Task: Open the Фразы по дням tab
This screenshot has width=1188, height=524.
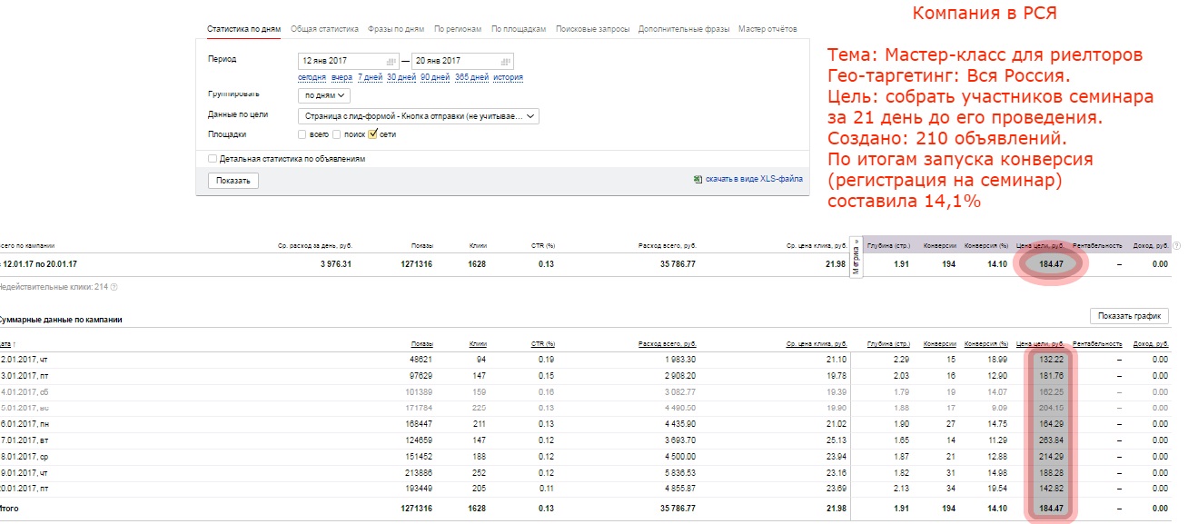Action: (x=396, y=29)
